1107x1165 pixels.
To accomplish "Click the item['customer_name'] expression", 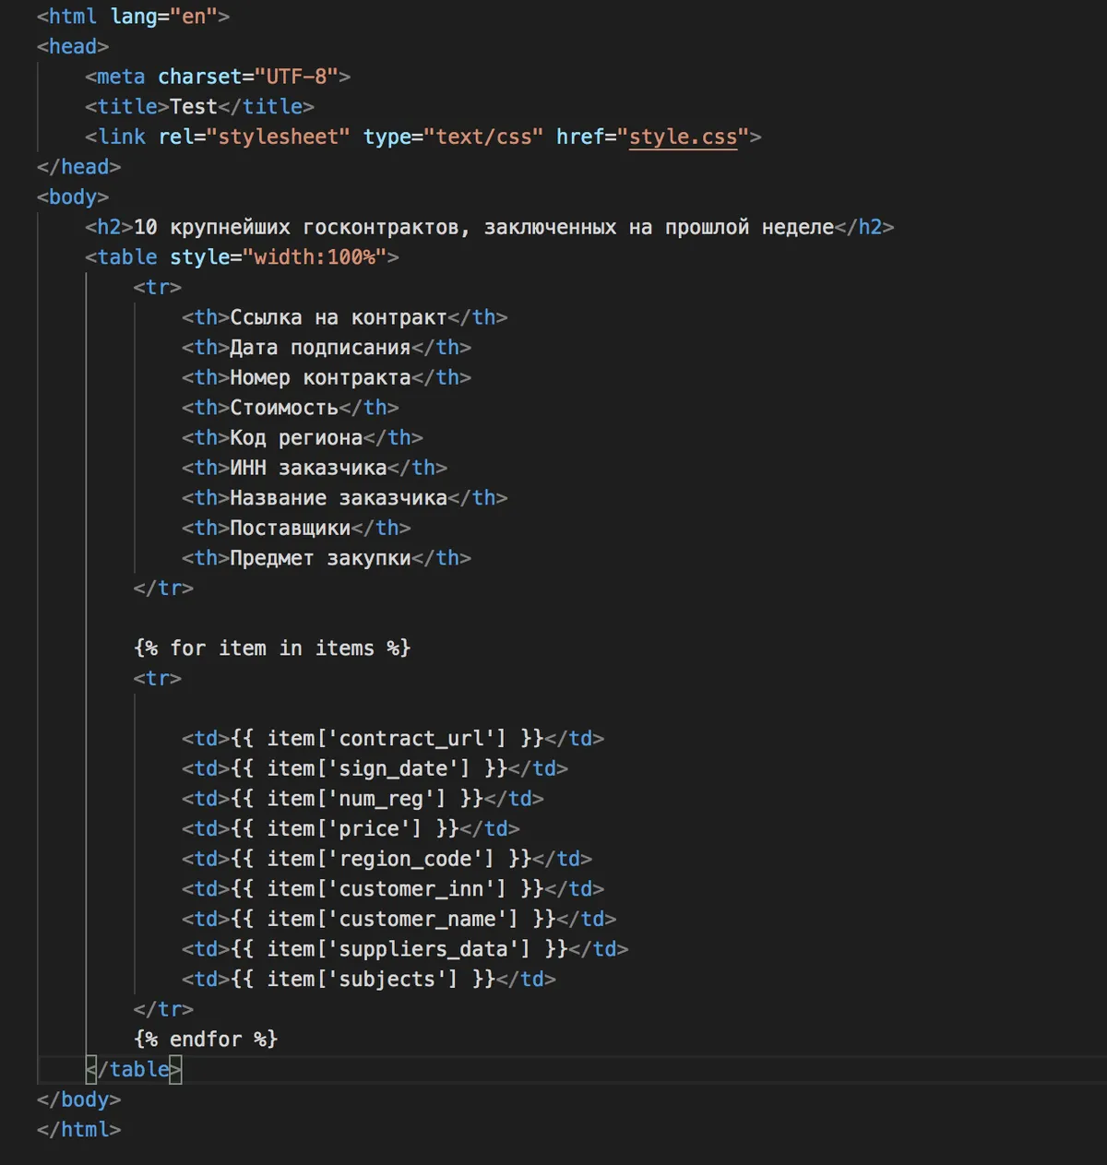I will click(x=393, y=919).
